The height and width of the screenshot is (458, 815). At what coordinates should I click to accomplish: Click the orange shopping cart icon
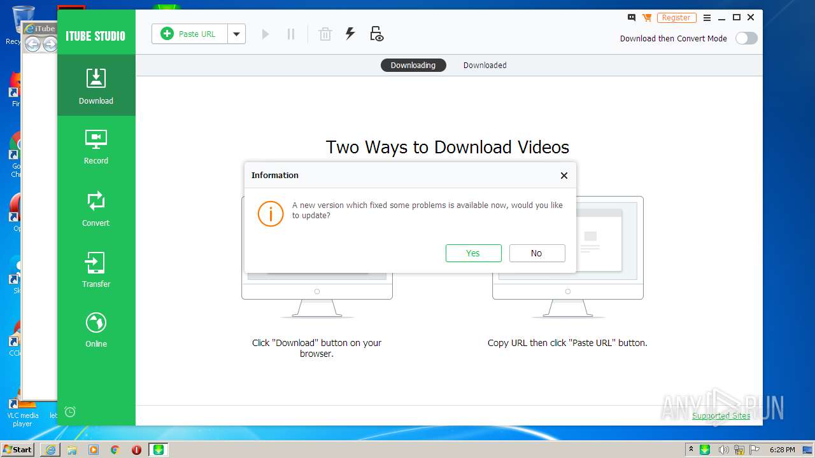[x=647, y=18]
